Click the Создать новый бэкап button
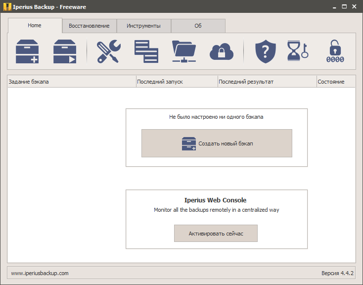The height and width of the screenshot is (285, 363). (x=217, y=143)
